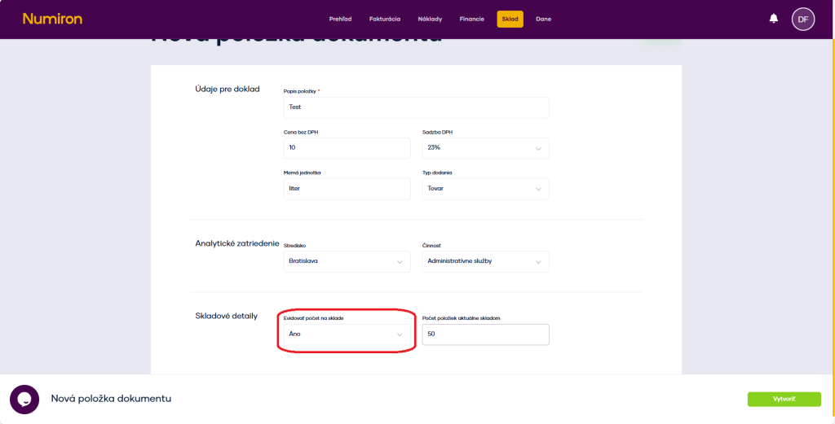Navigate to the Dane section

tap(543, 19)
